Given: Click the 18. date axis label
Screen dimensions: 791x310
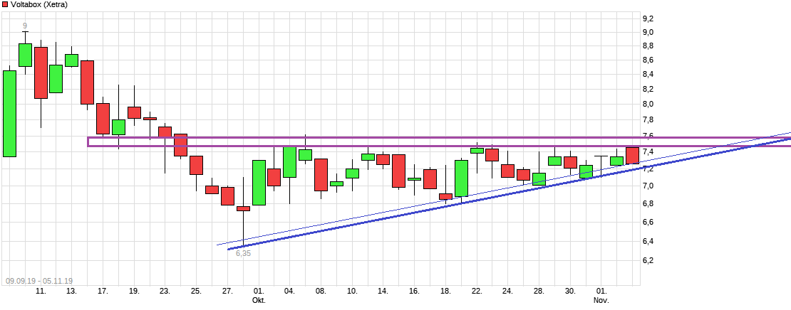Looking at the screenshot, I should [x=445, y=291].
